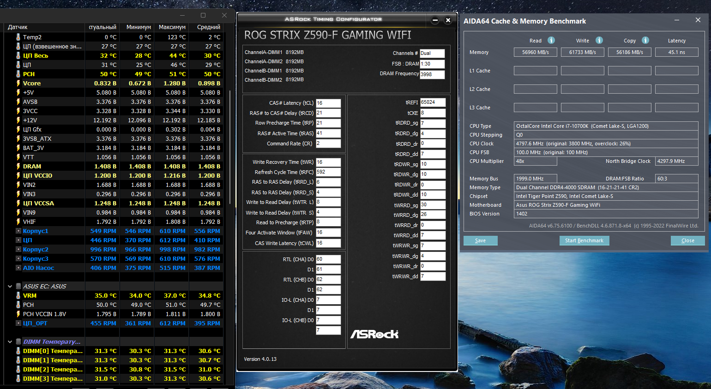Viewport: 711px width, 389px height.
Task: Select the tREFI field showing 65024
Action: click(x=433, y=102)
